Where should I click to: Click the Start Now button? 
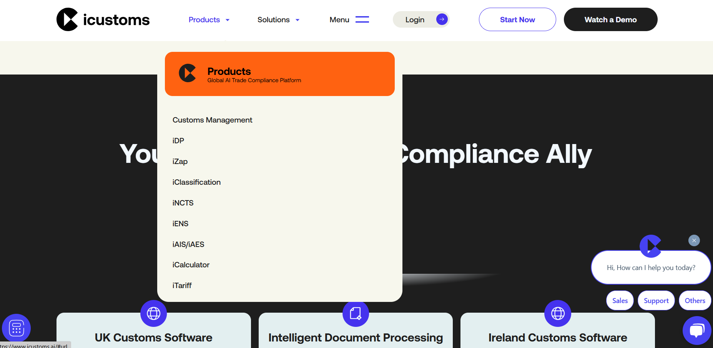[517, 20]
